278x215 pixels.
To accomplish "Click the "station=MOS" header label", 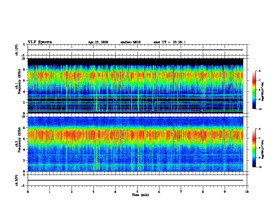I will 131,42.
